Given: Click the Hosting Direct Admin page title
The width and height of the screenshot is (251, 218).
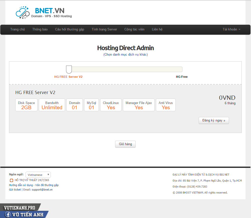Looking at the screenshot, I should pyautogui.click(x=126, y=48).
